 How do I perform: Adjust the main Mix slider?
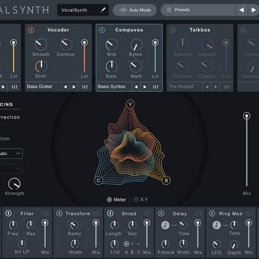pos(247,150)
